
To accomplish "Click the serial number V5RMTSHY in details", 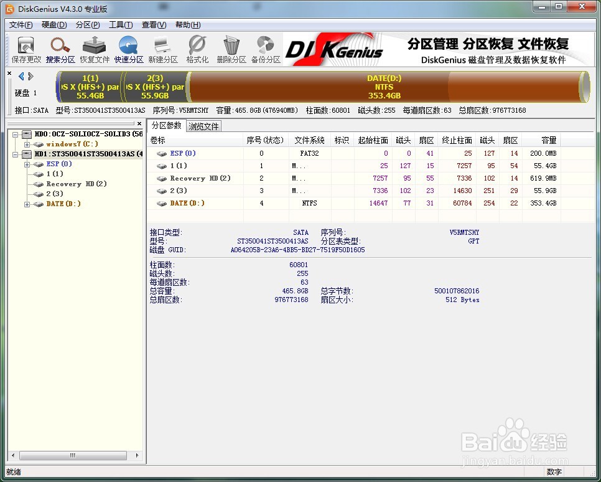I will coord(464,232).
